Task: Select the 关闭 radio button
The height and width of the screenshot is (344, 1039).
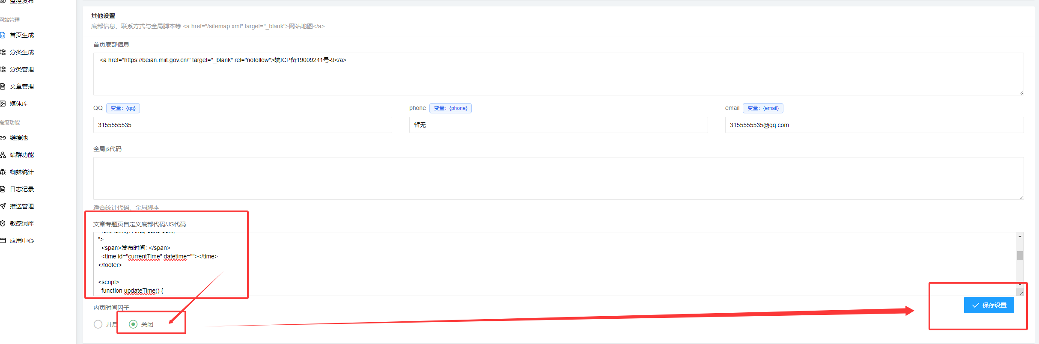Action: point(133,324)
